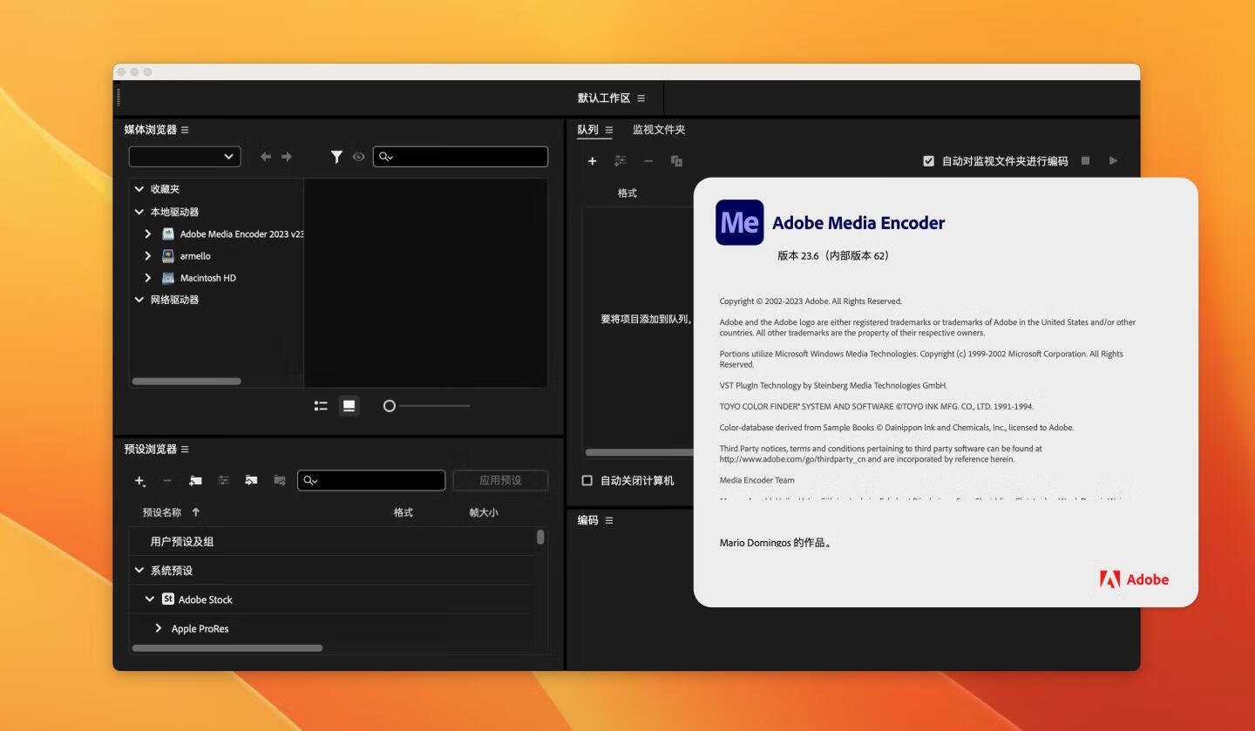Open preset settings sliders icon
The width and height of the screenshot is (1255, 731).
point(223,480)
